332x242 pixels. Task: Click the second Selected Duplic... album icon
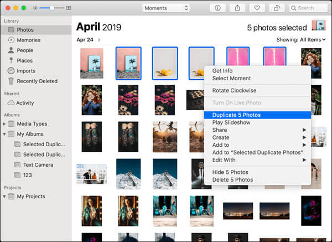pyautogui.click(x=17, y=155)
